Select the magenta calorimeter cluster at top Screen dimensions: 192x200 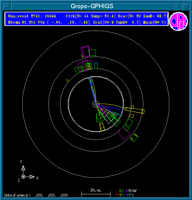[x=85, y=52]
